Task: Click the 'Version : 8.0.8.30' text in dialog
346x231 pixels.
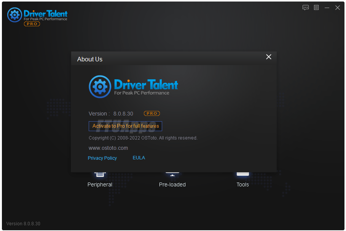Action: coord(111,114)
